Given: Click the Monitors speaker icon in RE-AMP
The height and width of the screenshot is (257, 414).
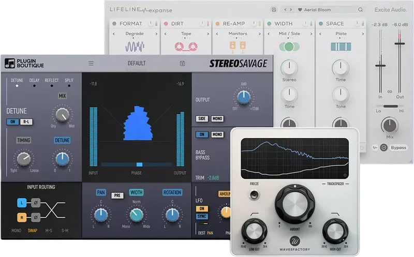Looking at the screenshot, I should [x=238, y=47].
